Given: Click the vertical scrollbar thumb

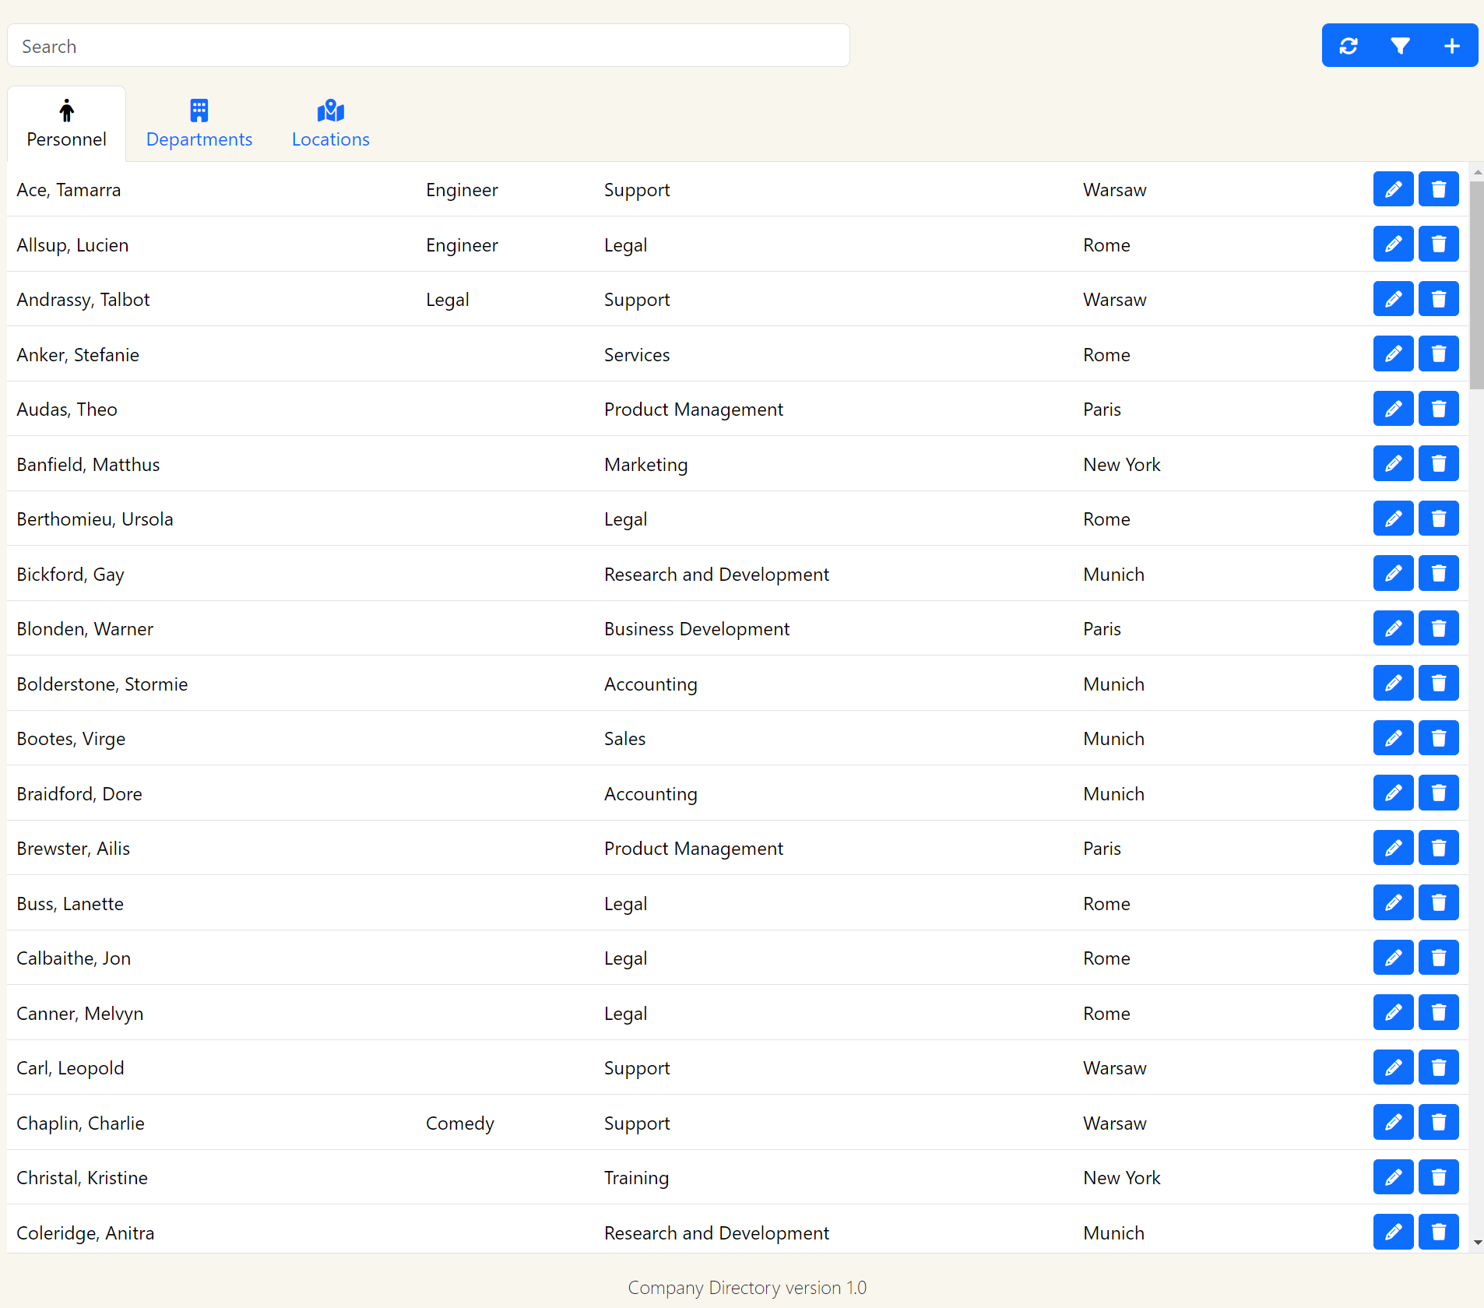Looking at the screenshot, I should [x=1475, y=284].
